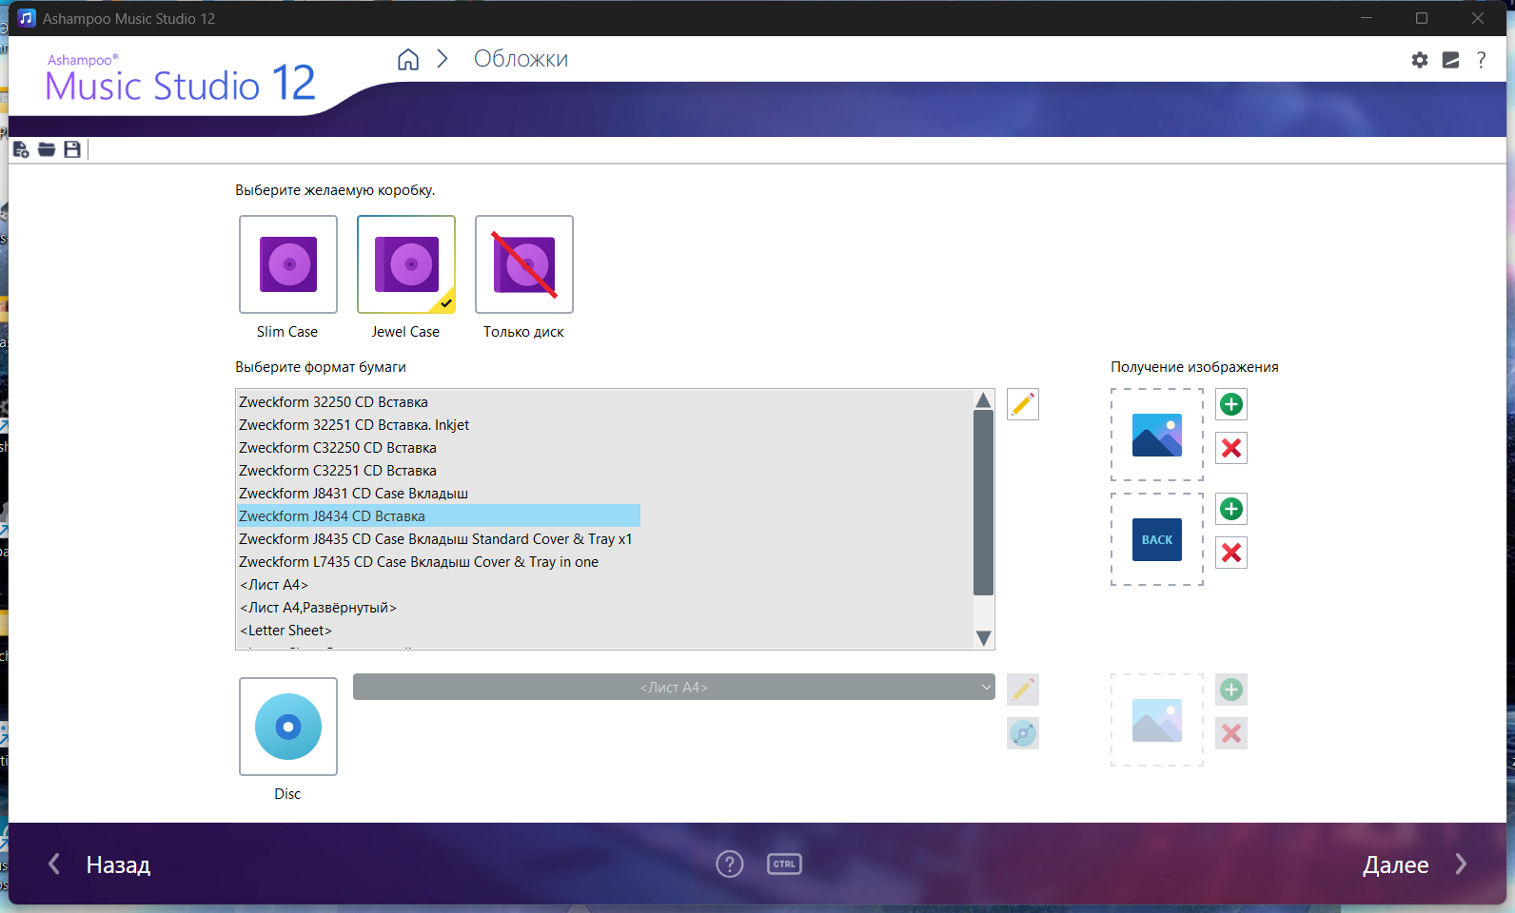Select Zweckform J8434 CD Вставка

(439, 516)
